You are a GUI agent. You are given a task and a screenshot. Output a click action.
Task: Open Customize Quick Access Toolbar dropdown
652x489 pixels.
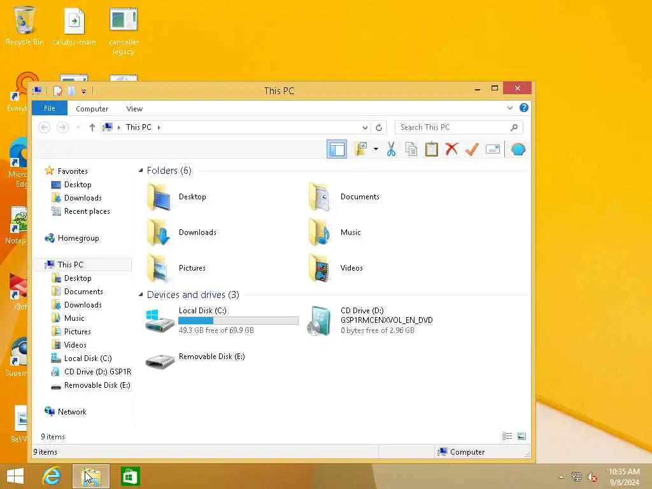pyautogui.click(x=83, y=91)
